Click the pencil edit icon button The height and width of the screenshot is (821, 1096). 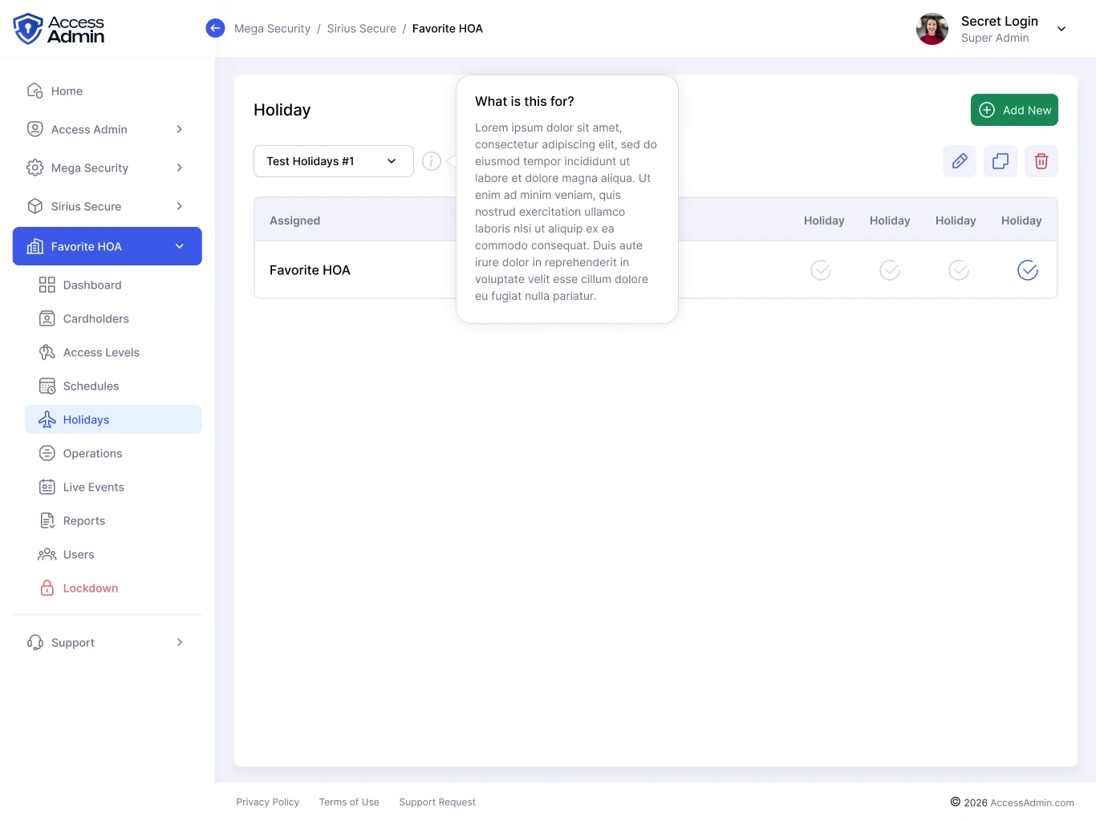click(960, 161)
